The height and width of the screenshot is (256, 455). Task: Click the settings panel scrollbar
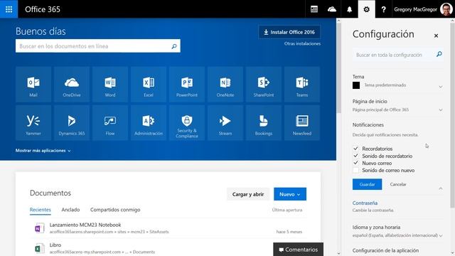tap(452, 116)
